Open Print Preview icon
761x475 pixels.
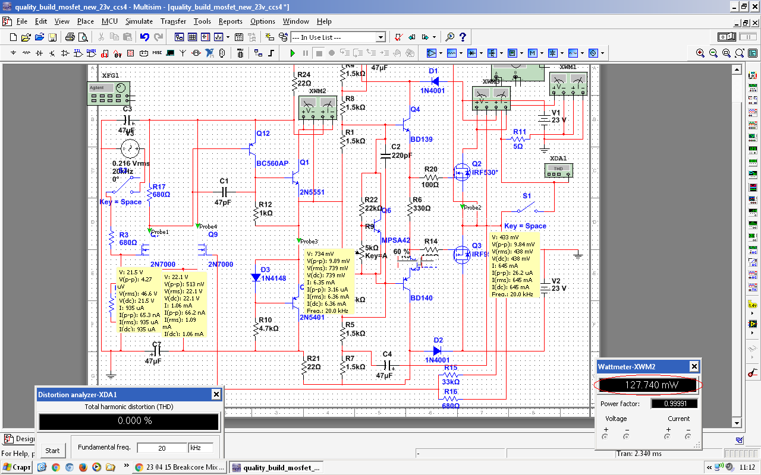pos(83,37)
